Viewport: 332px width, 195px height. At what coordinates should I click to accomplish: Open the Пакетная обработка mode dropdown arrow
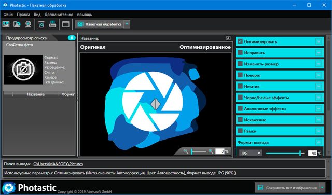(x=127, y=24)
